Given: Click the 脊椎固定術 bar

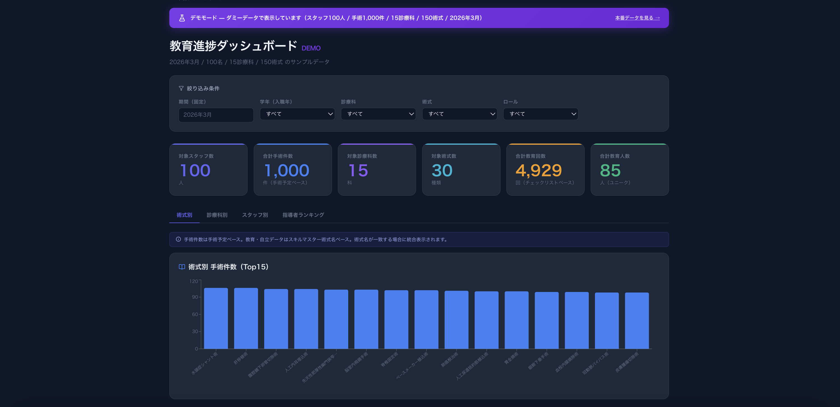Looking at the screenshot, I should [x=396, y=320].
